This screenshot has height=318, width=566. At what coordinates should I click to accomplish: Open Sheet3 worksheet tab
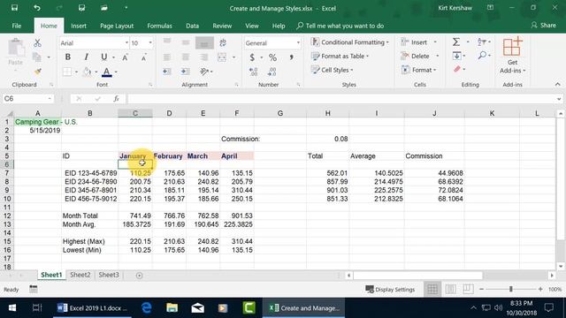click(x=109, y=275)
